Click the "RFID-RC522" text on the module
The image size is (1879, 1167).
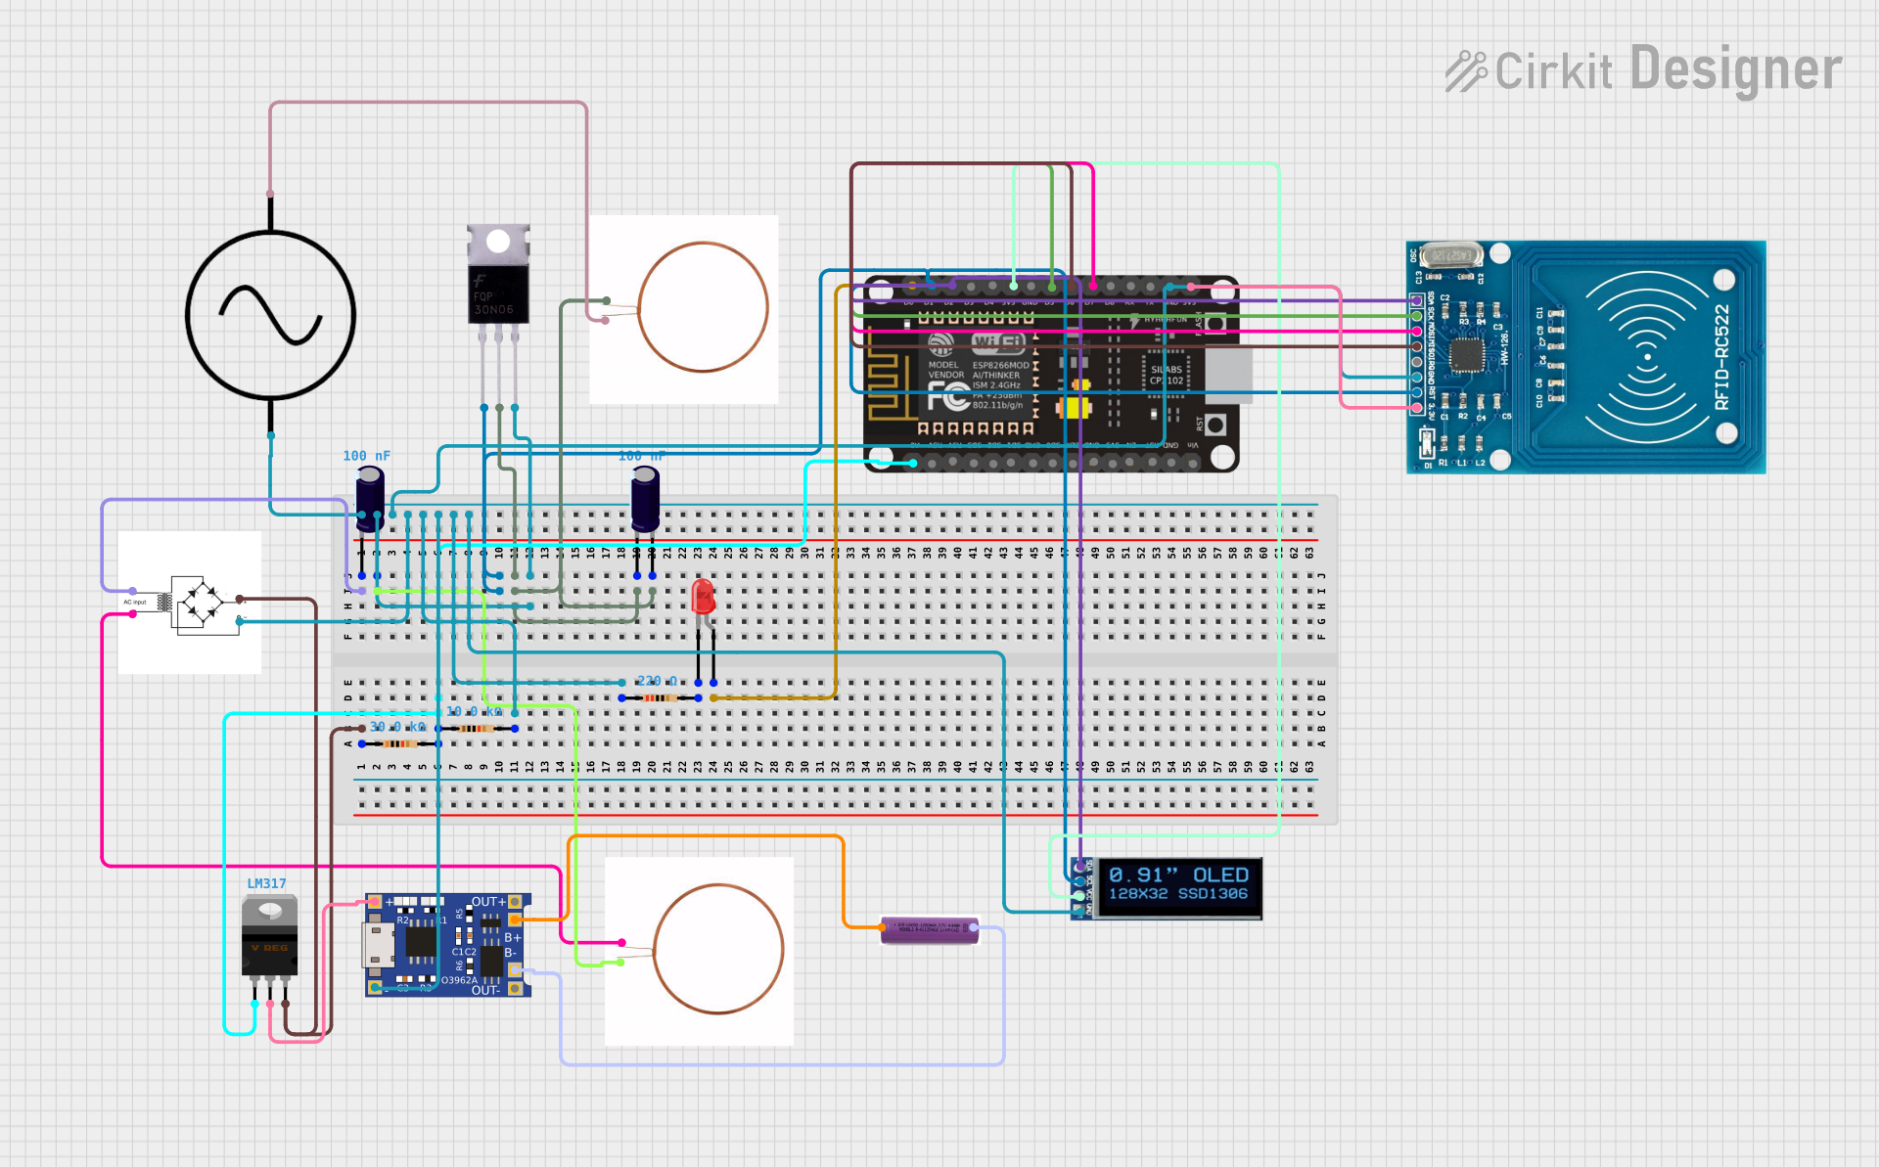pyautogui.click(x=1722, y=357)
